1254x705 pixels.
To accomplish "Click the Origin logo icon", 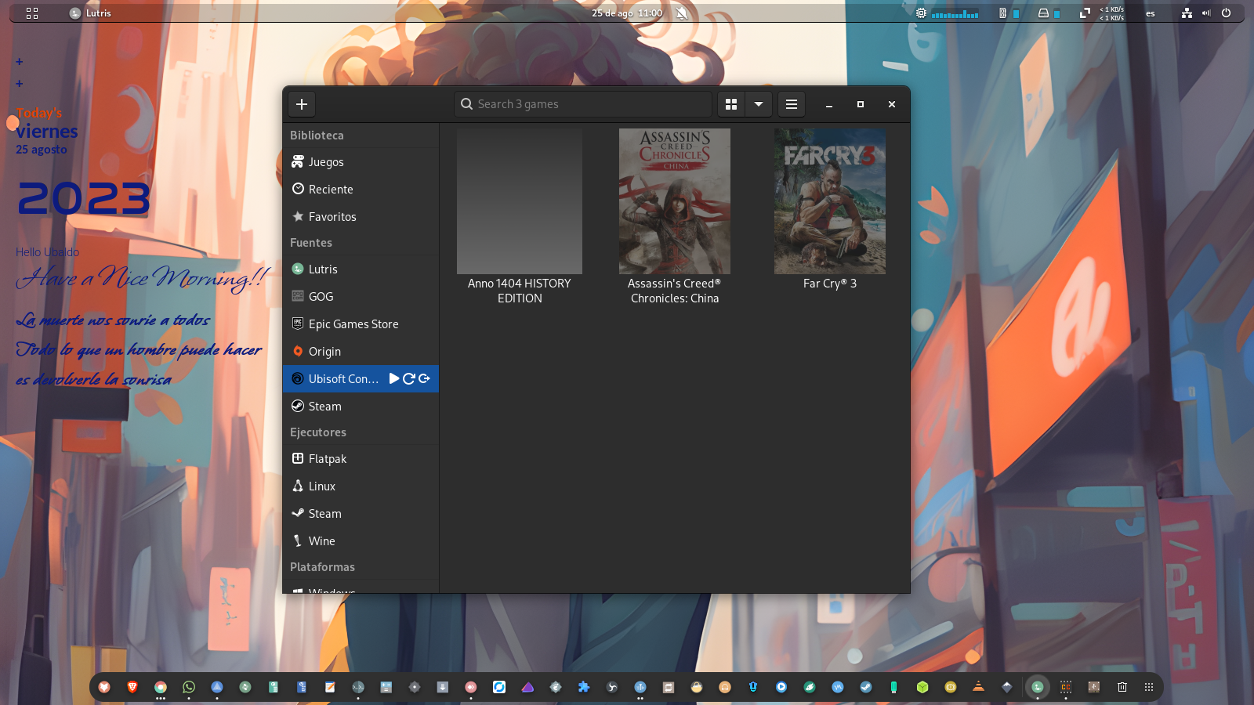I will [298, 351].
